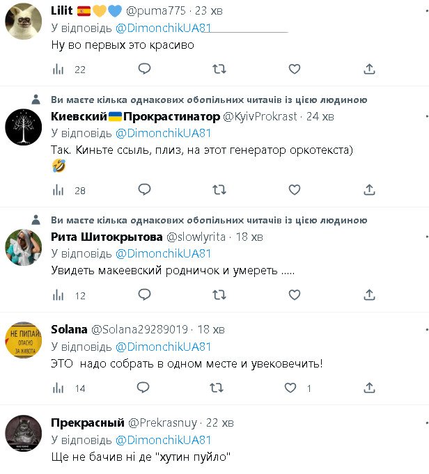
Task: Open @DimonchikUA81 link in Solana's reply
Action: coord(163,347)
